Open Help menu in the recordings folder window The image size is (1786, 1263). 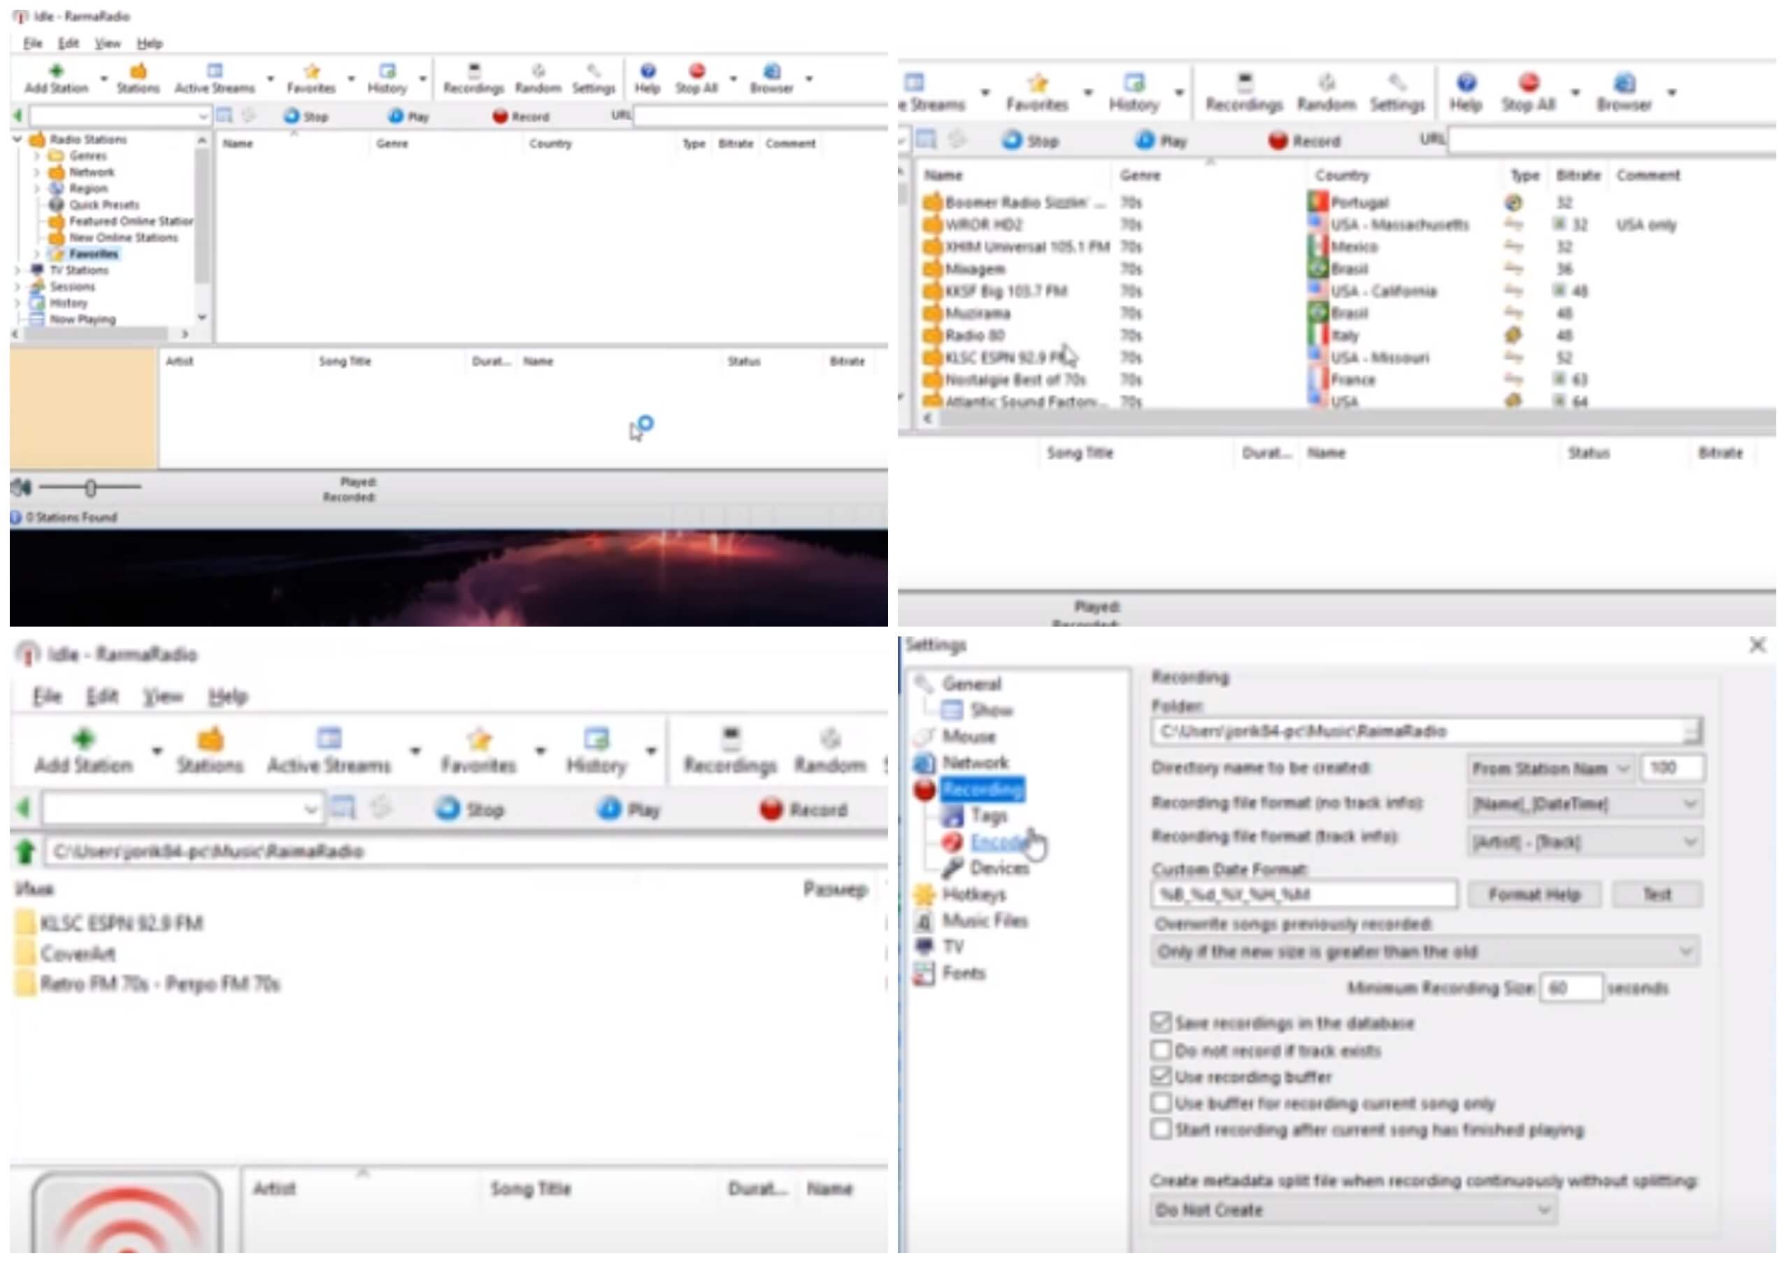coord(228,697)
